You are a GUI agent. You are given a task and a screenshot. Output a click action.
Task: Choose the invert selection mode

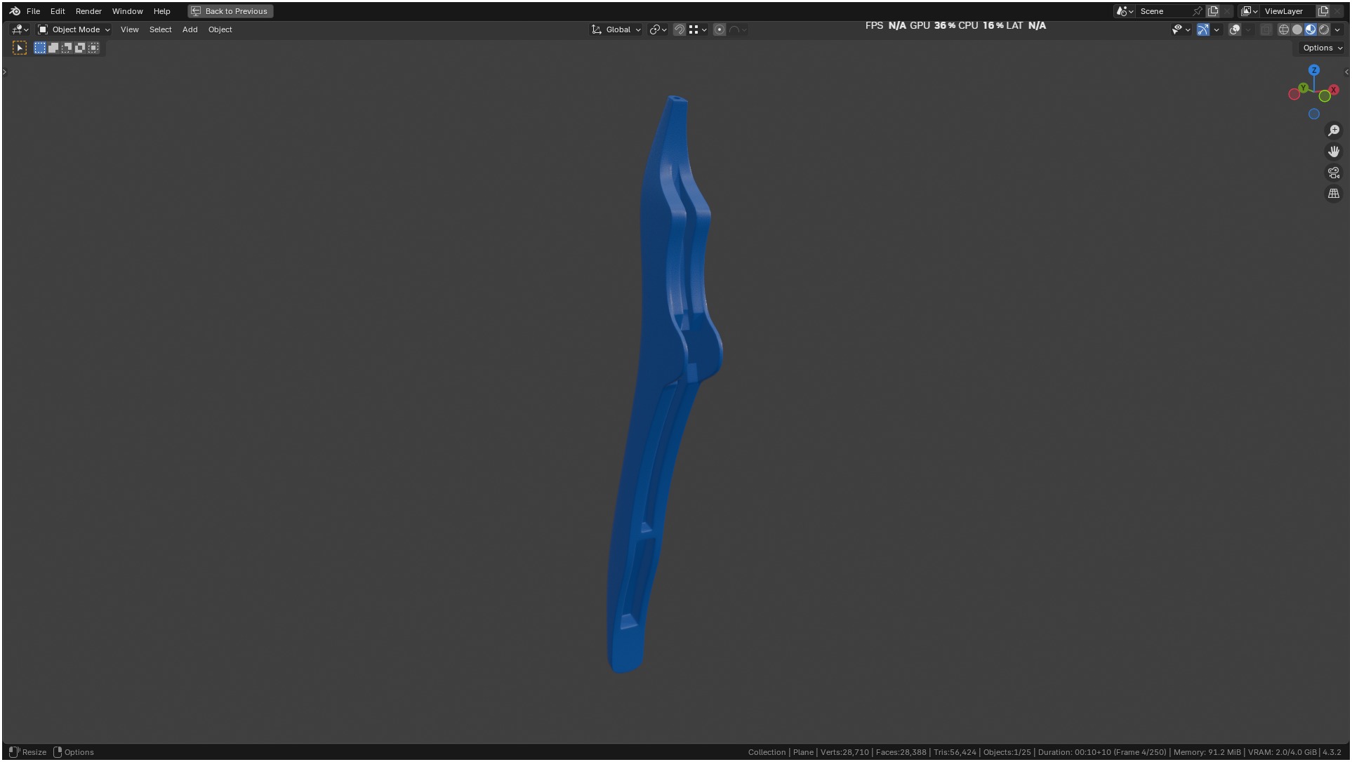(x=80, y=48)
